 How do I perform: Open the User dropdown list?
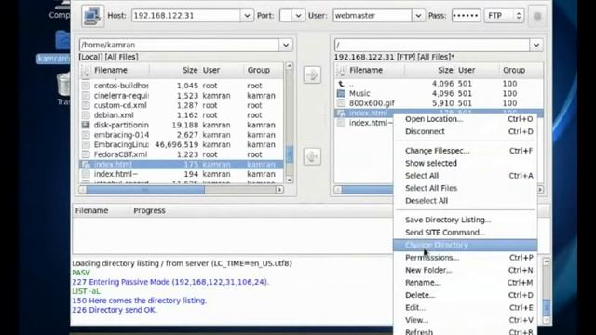coord(418,16)
